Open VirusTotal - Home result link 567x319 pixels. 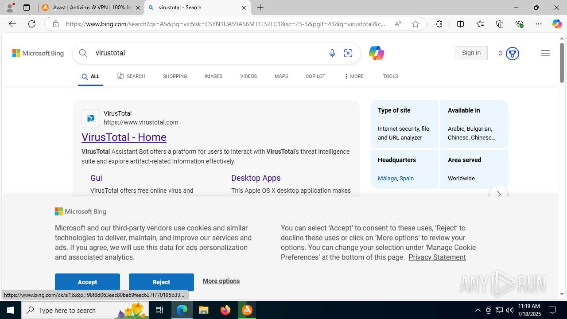[124, 137]
